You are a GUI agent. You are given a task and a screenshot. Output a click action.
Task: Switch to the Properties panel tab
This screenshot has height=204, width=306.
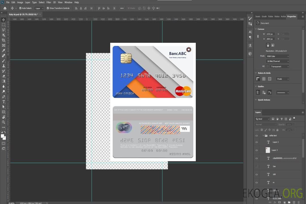292,17
